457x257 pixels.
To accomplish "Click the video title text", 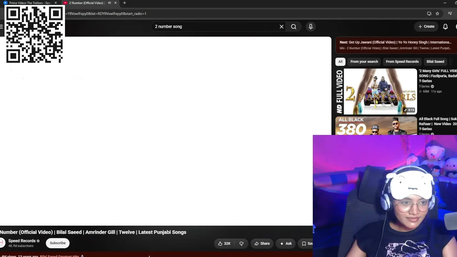I will click(x=93, y=232).
